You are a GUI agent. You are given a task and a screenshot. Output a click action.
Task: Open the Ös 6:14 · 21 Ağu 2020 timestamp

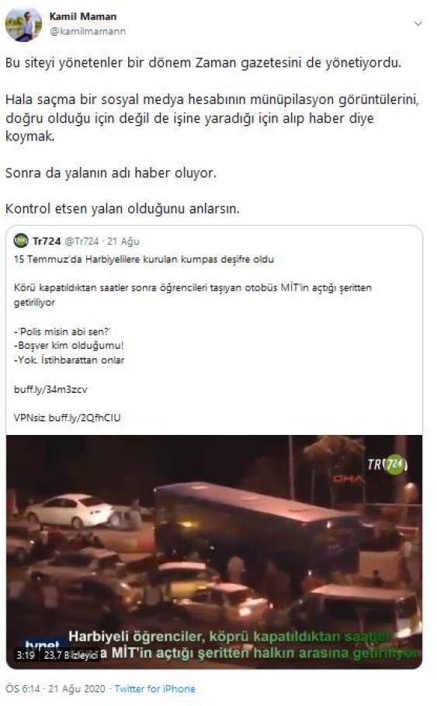coord(55,688)
